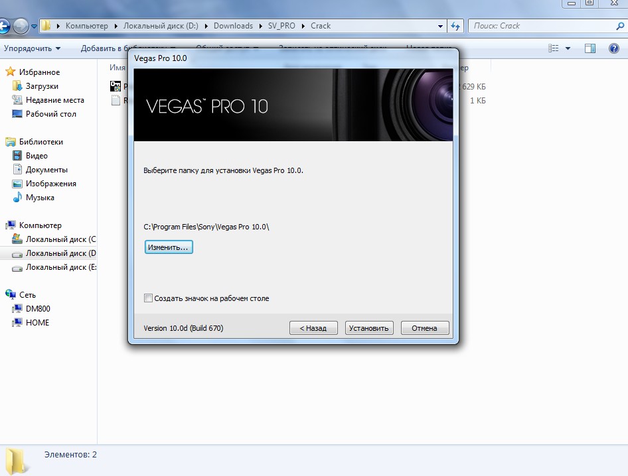Viewport: 628px width, 476px height.
Task: Select Сеть in navigation pane
Action: (27, 295)
